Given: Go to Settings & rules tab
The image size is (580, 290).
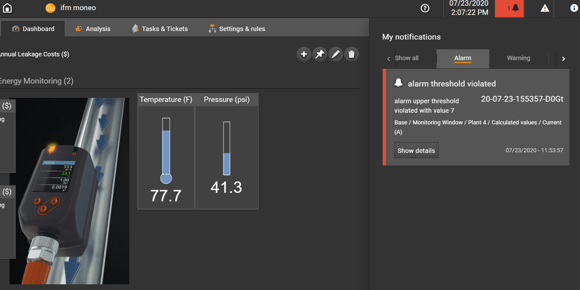Looking at the screenshot, I should (237, 29).
